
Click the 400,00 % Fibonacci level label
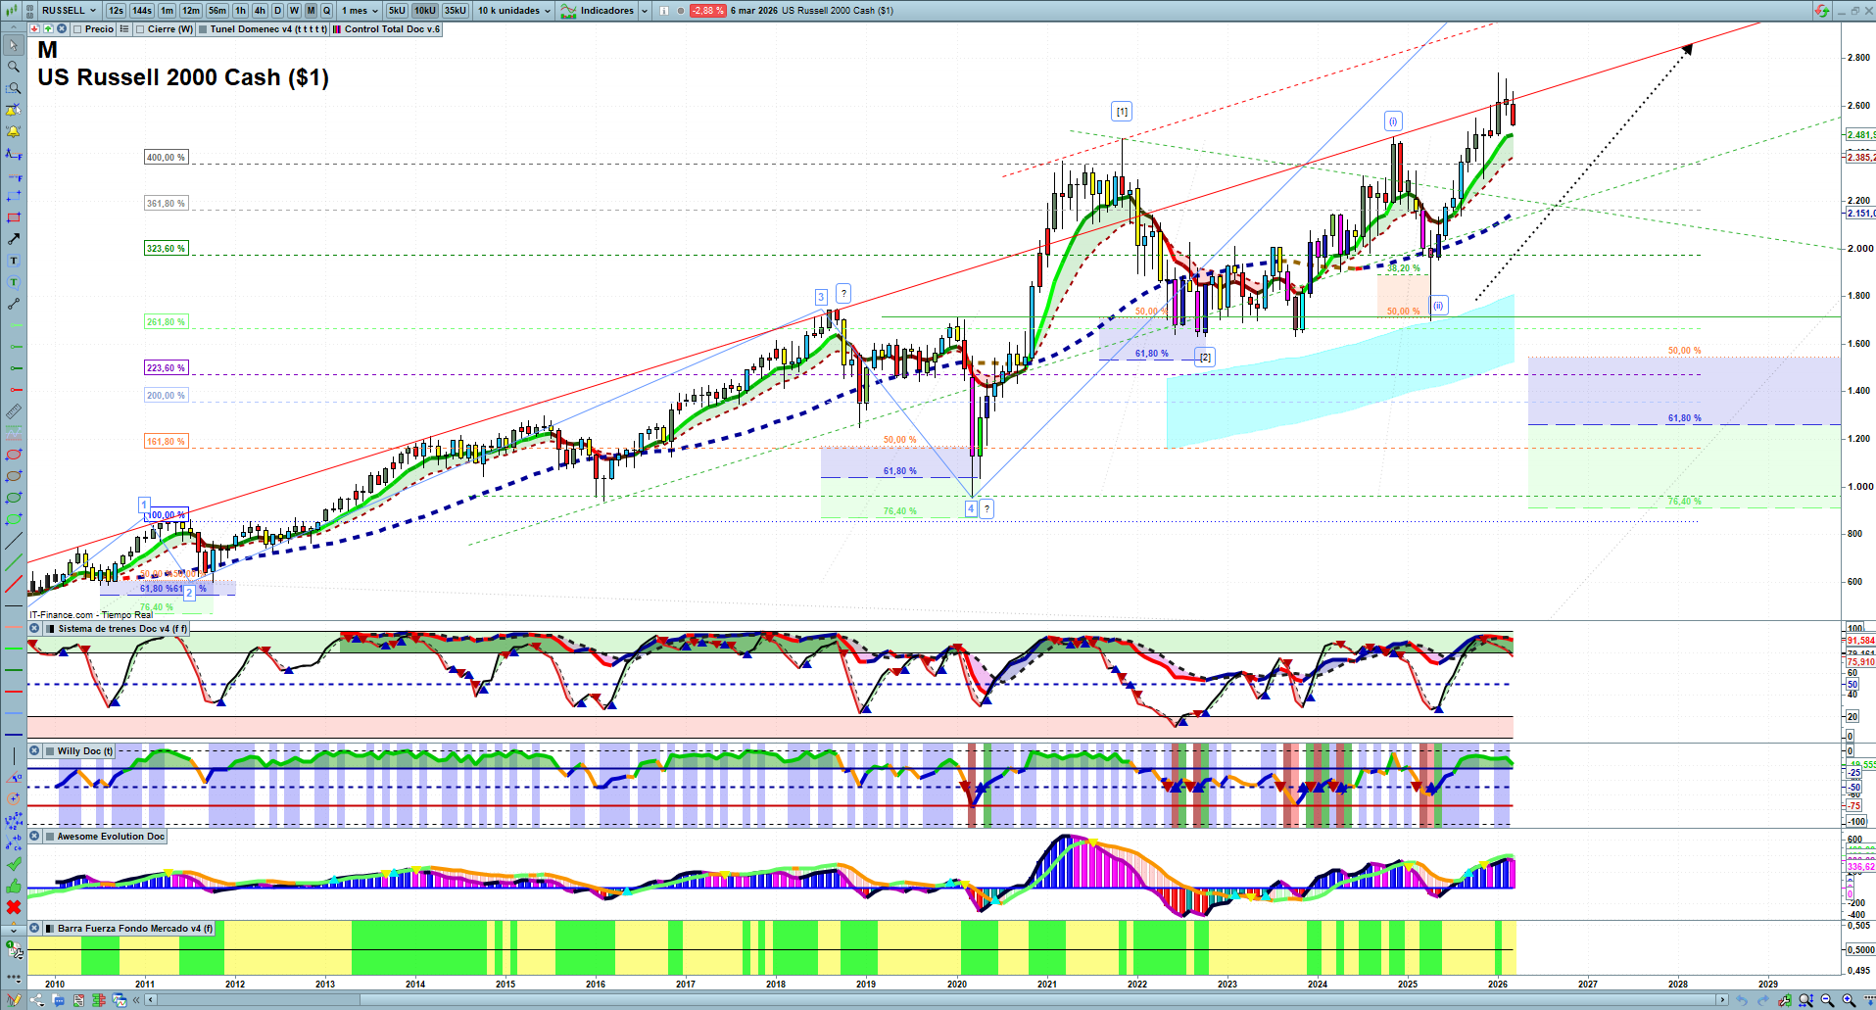pos(166,158)
